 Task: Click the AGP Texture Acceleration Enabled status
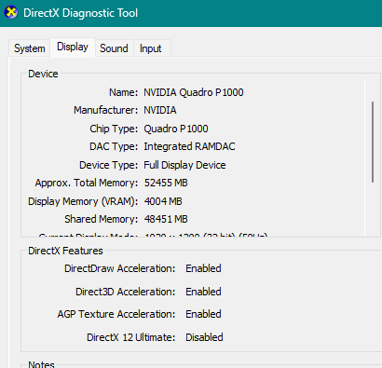203,314
